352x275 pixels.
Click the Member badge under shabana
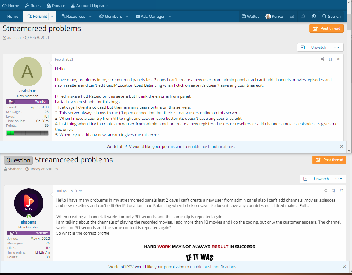pyautogui.click(x=28, y=233)
